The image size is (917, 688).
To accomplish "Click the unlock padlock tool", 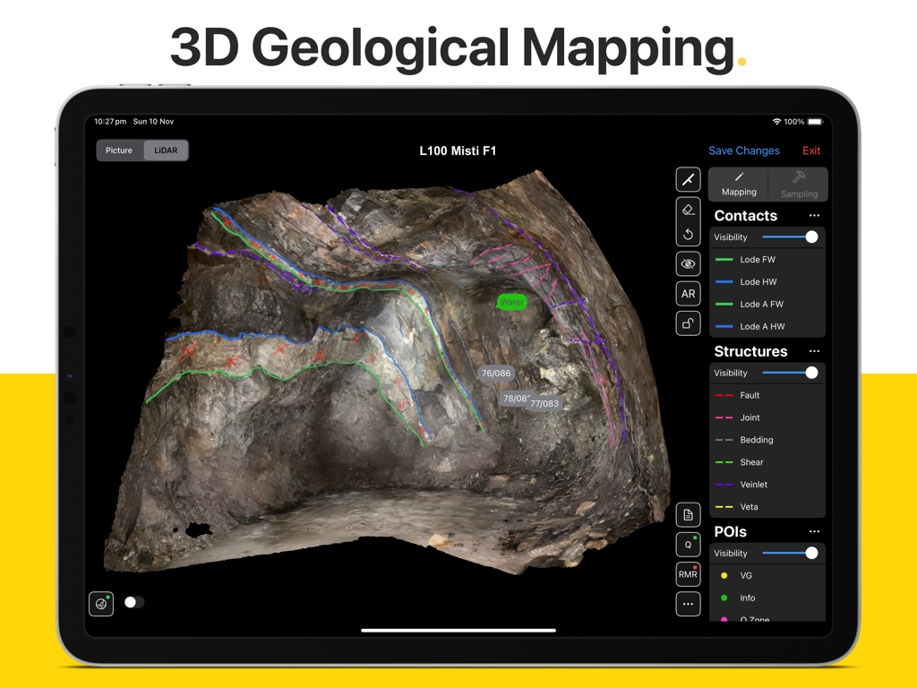I will point(688,322).
